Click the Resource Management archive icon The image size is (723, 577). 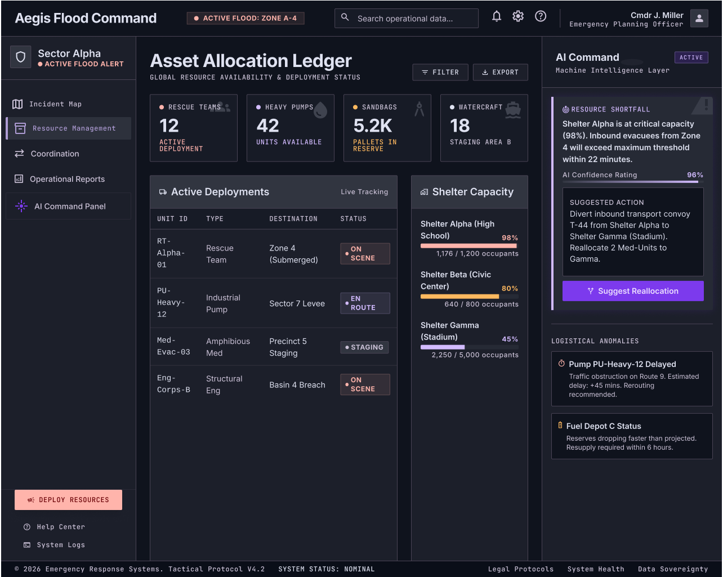20,128
